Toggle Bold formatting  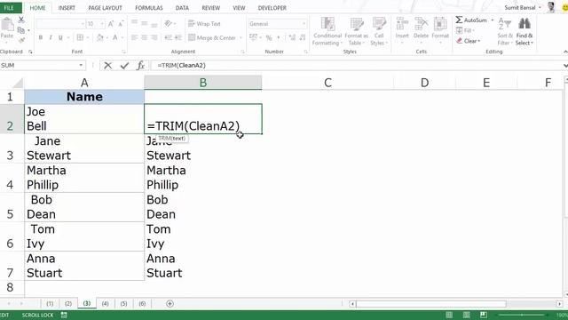41,37
